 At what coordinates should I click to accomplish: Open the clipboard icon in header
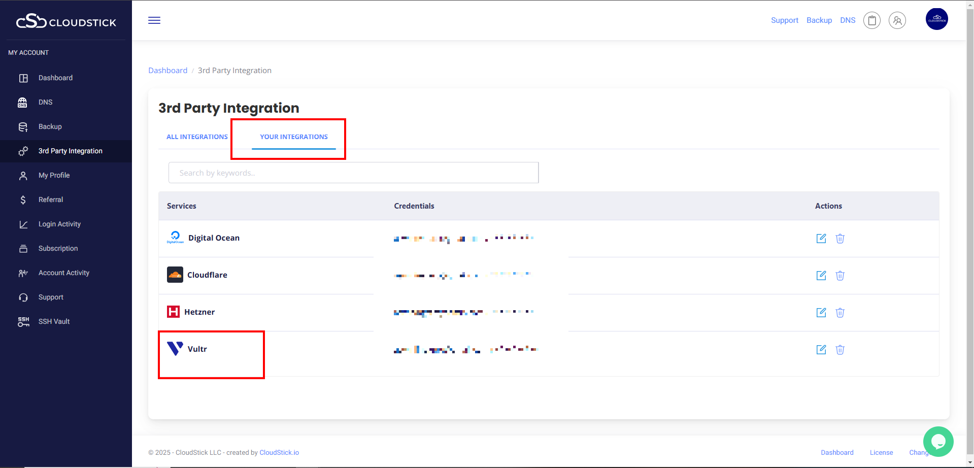[871, 20]
